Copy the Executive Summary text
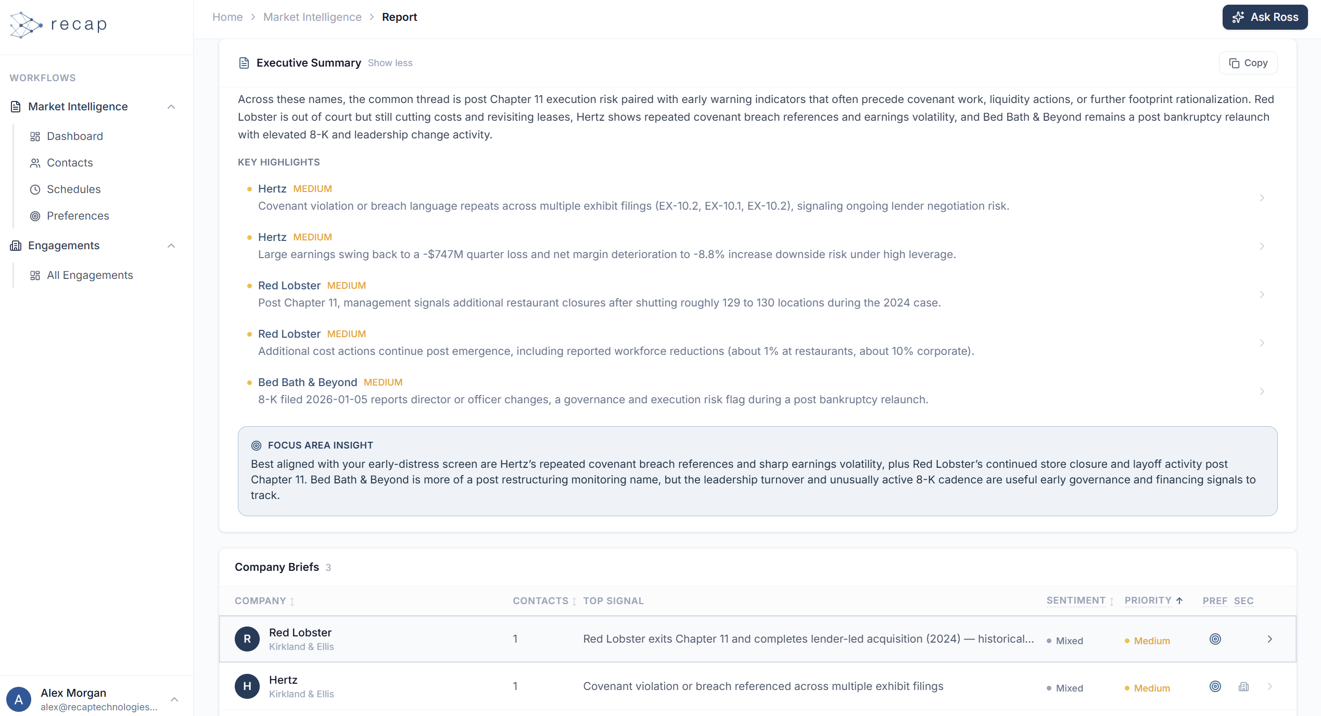 click(x=1248, y=62)
